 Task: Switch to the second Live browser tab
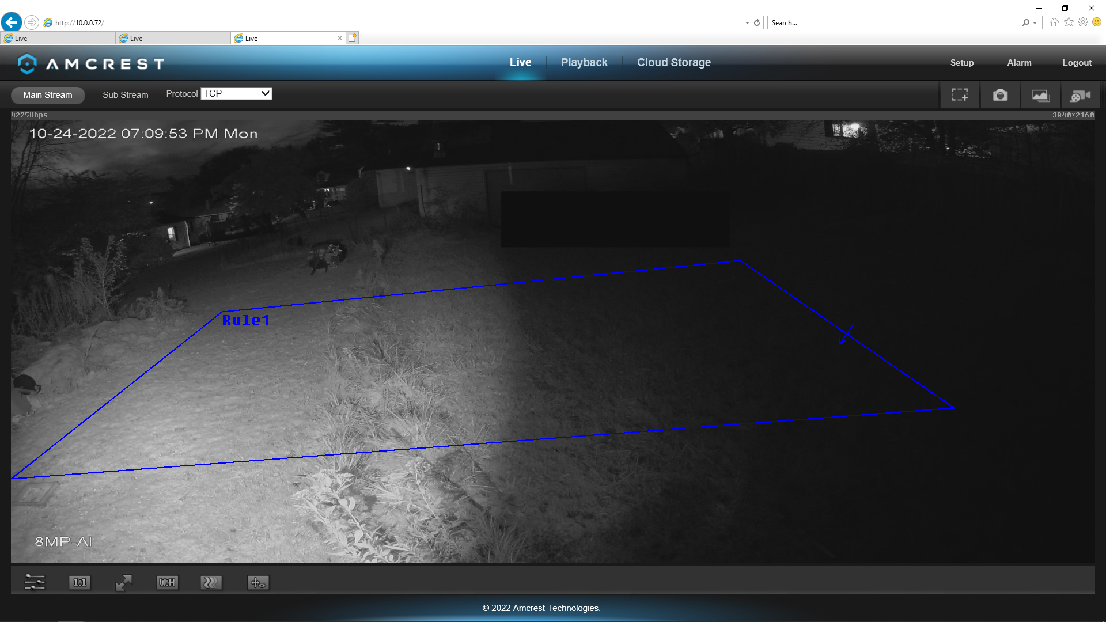coord(173,38)
